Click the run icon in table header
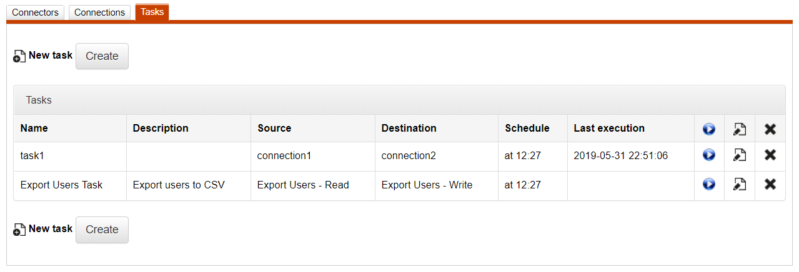This screenshot has height=272, width=799. [708, 129]
